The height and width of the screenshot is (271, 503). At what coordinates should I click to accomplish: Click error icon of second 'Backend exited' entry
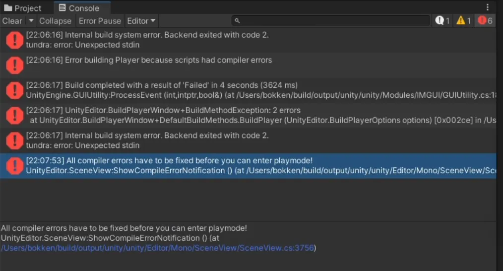pyautogui.click(x=15, y=140)
